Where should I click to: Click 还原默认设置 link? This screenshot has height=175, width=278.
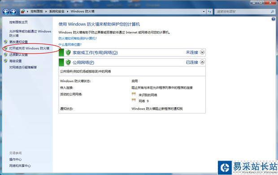click(x=18, y=55)
